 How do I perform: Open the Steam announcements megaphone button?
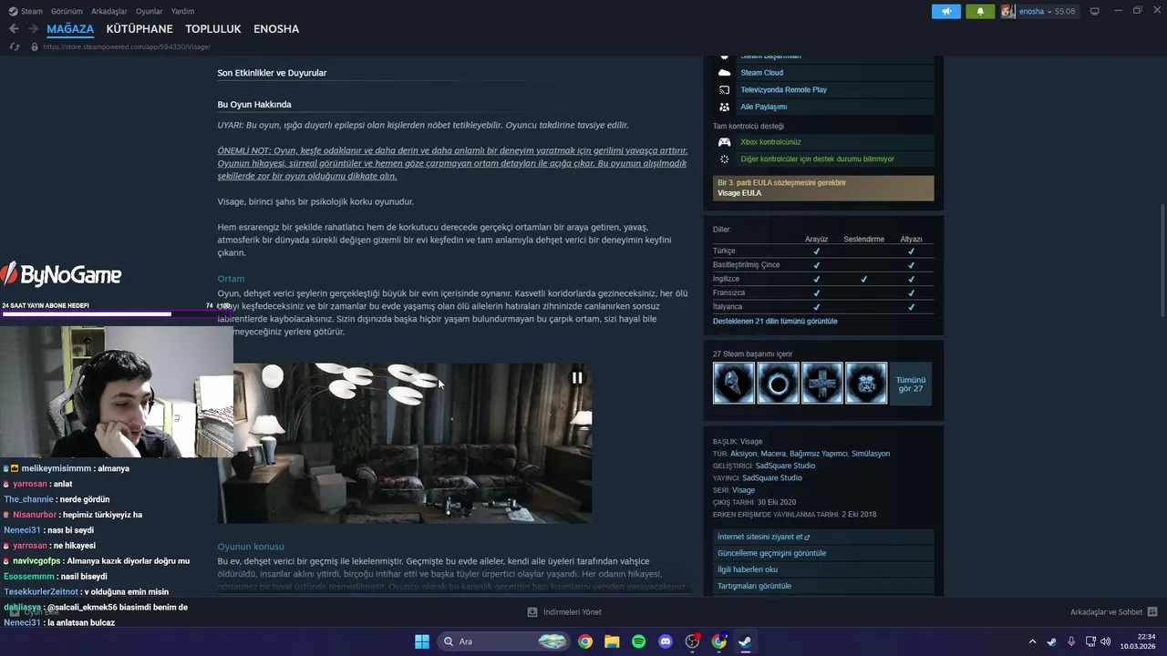[945, 11]
